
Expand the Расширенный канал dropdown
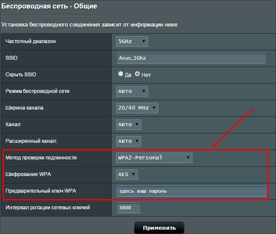128,141
